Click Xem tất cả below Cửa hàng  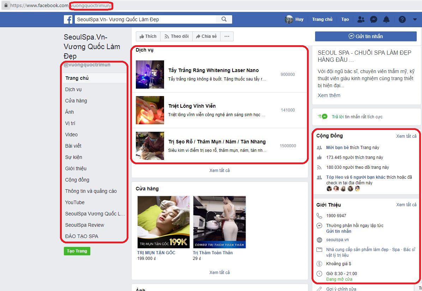(219, 272)
